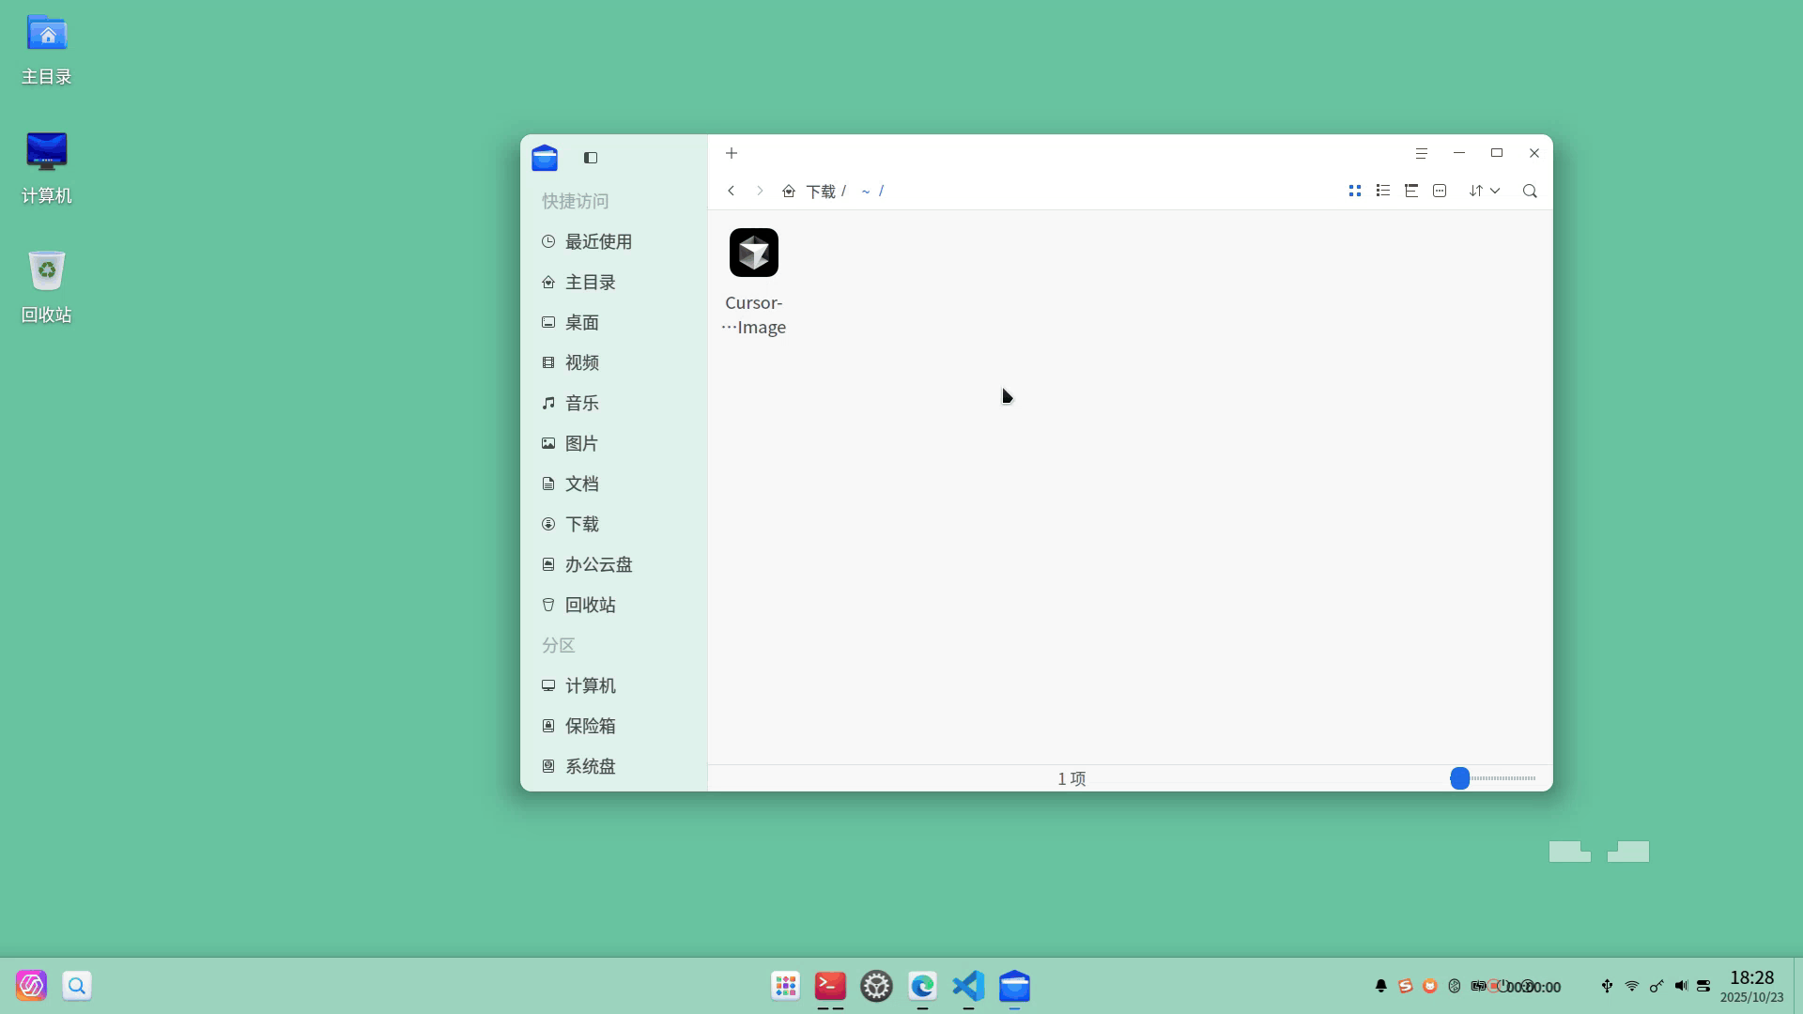Open 桌面 in sidebar
This screenshot has width=1803, height=1014.
[613, 322]
